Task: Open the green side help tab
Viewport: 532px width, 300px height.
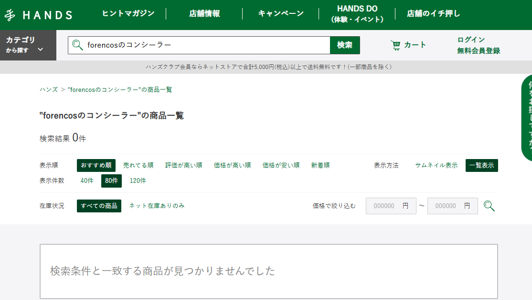Action: [527, 118]
